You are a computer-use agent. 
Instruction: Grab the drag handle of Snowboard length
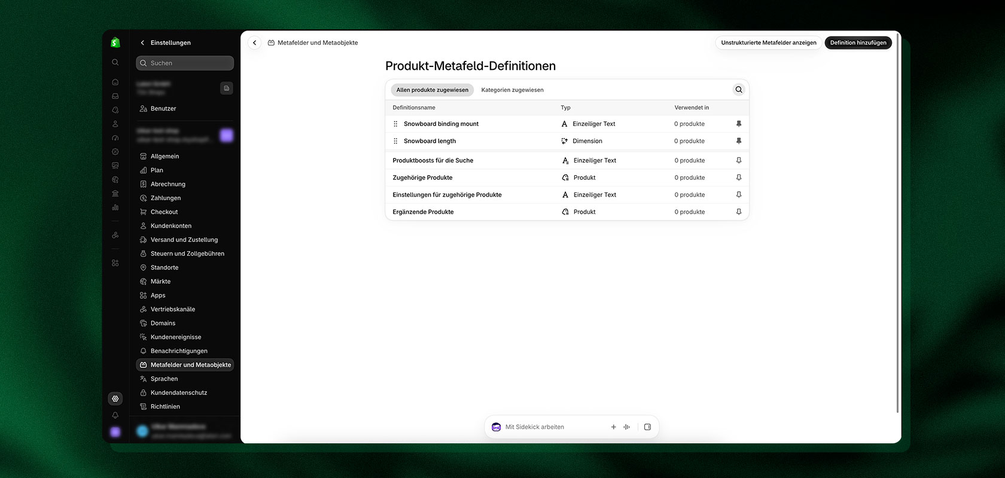coord(395,141)
